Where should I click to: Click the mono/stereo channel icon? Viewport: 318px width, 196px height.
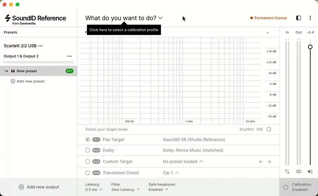pos(298,171)
